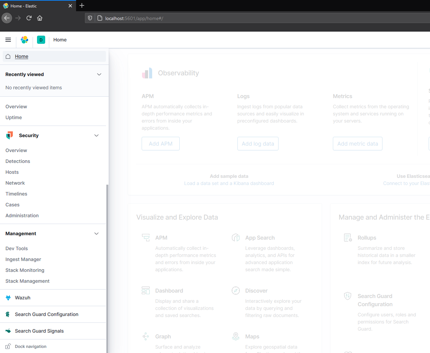Open Stack Management
This screenshot has width=430, height=353.
28,281
